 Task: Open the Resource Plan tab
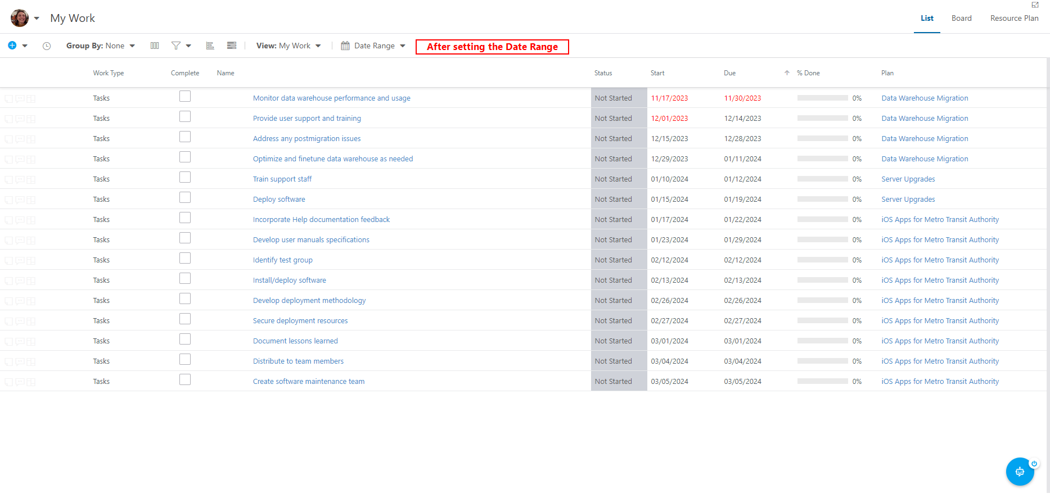point(1014,18)
